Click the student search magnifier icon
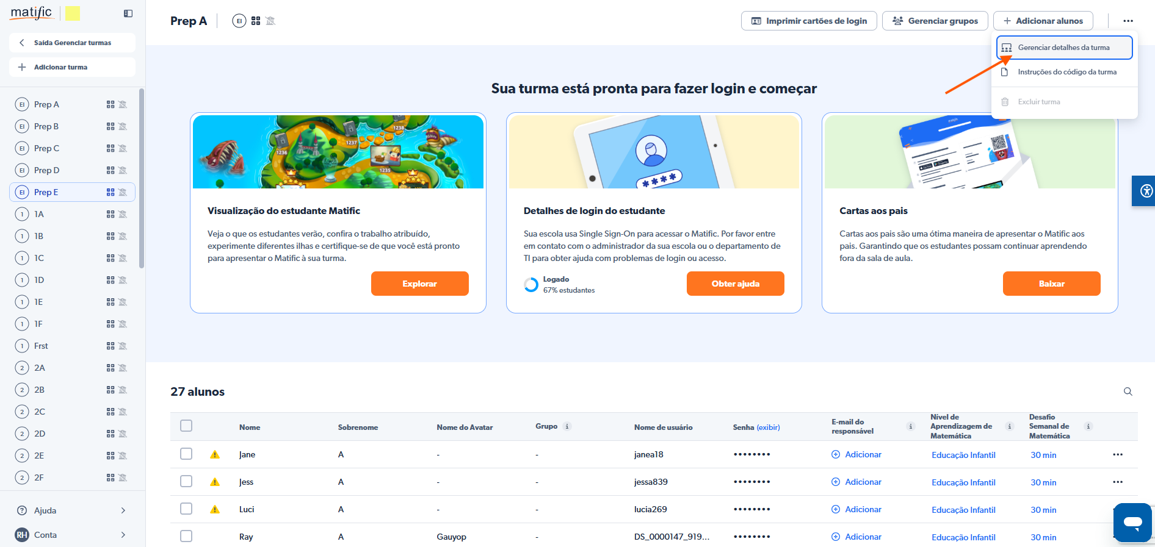The image size is (1155, 547). pos(1128,391)
